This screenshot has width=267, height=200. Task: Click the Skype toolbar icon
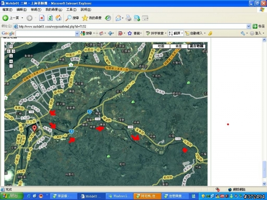coord(137,18)
